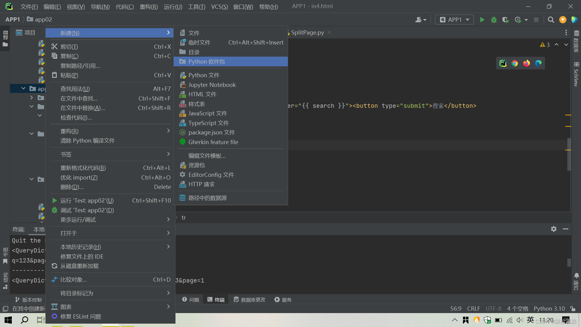Start debugging using the bug icon

494,19
